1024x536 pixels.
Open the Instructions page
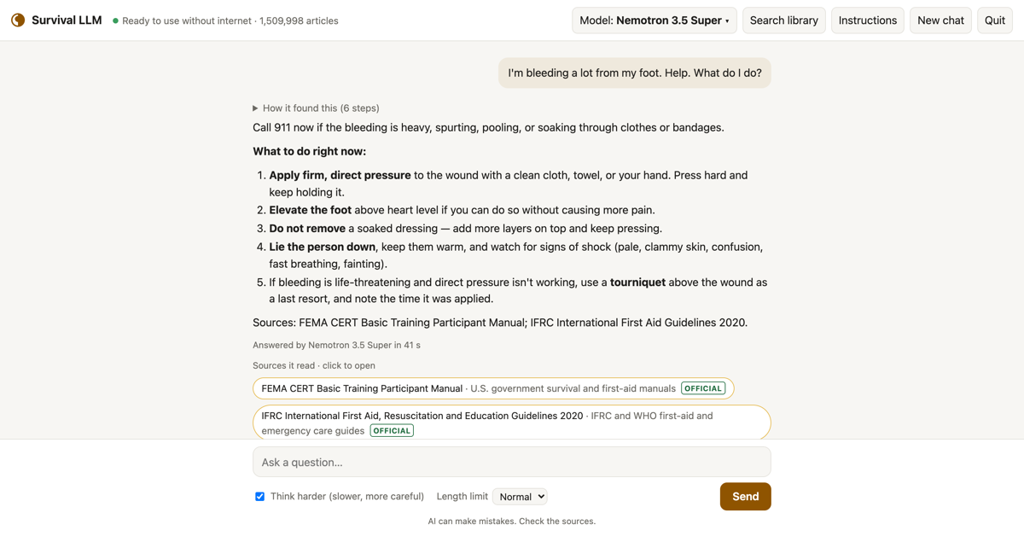(x=868, y=20)
